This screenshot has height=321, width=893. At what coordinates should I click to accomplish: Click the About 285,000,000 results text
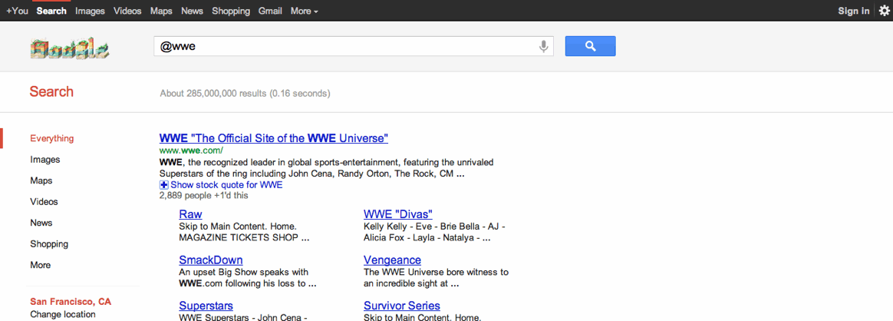click(245, 94)
